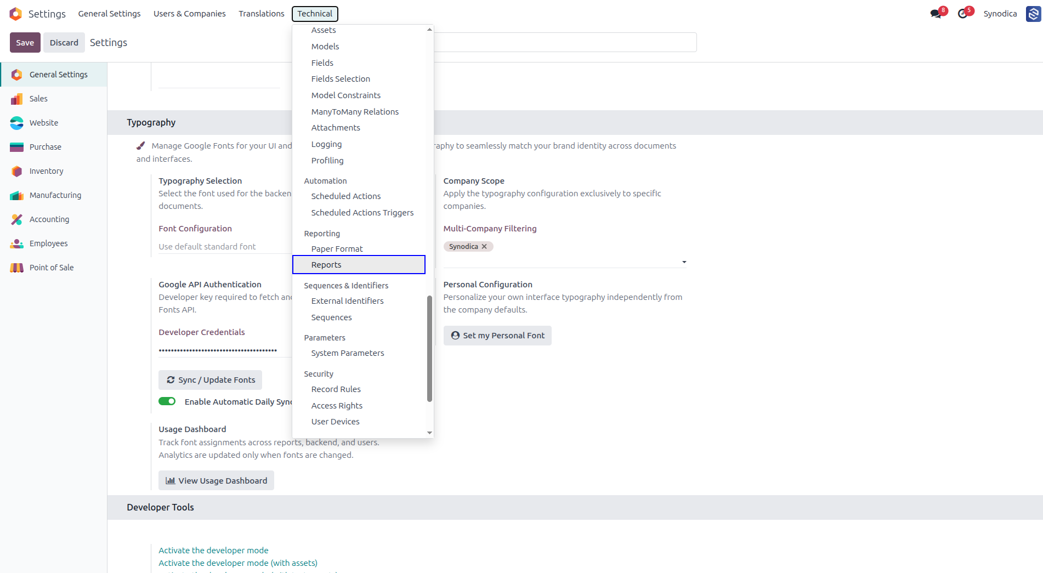This screenshot has width=1043, height=573.
Task: Open the Fields menu entry
Action: pos(359,63)
